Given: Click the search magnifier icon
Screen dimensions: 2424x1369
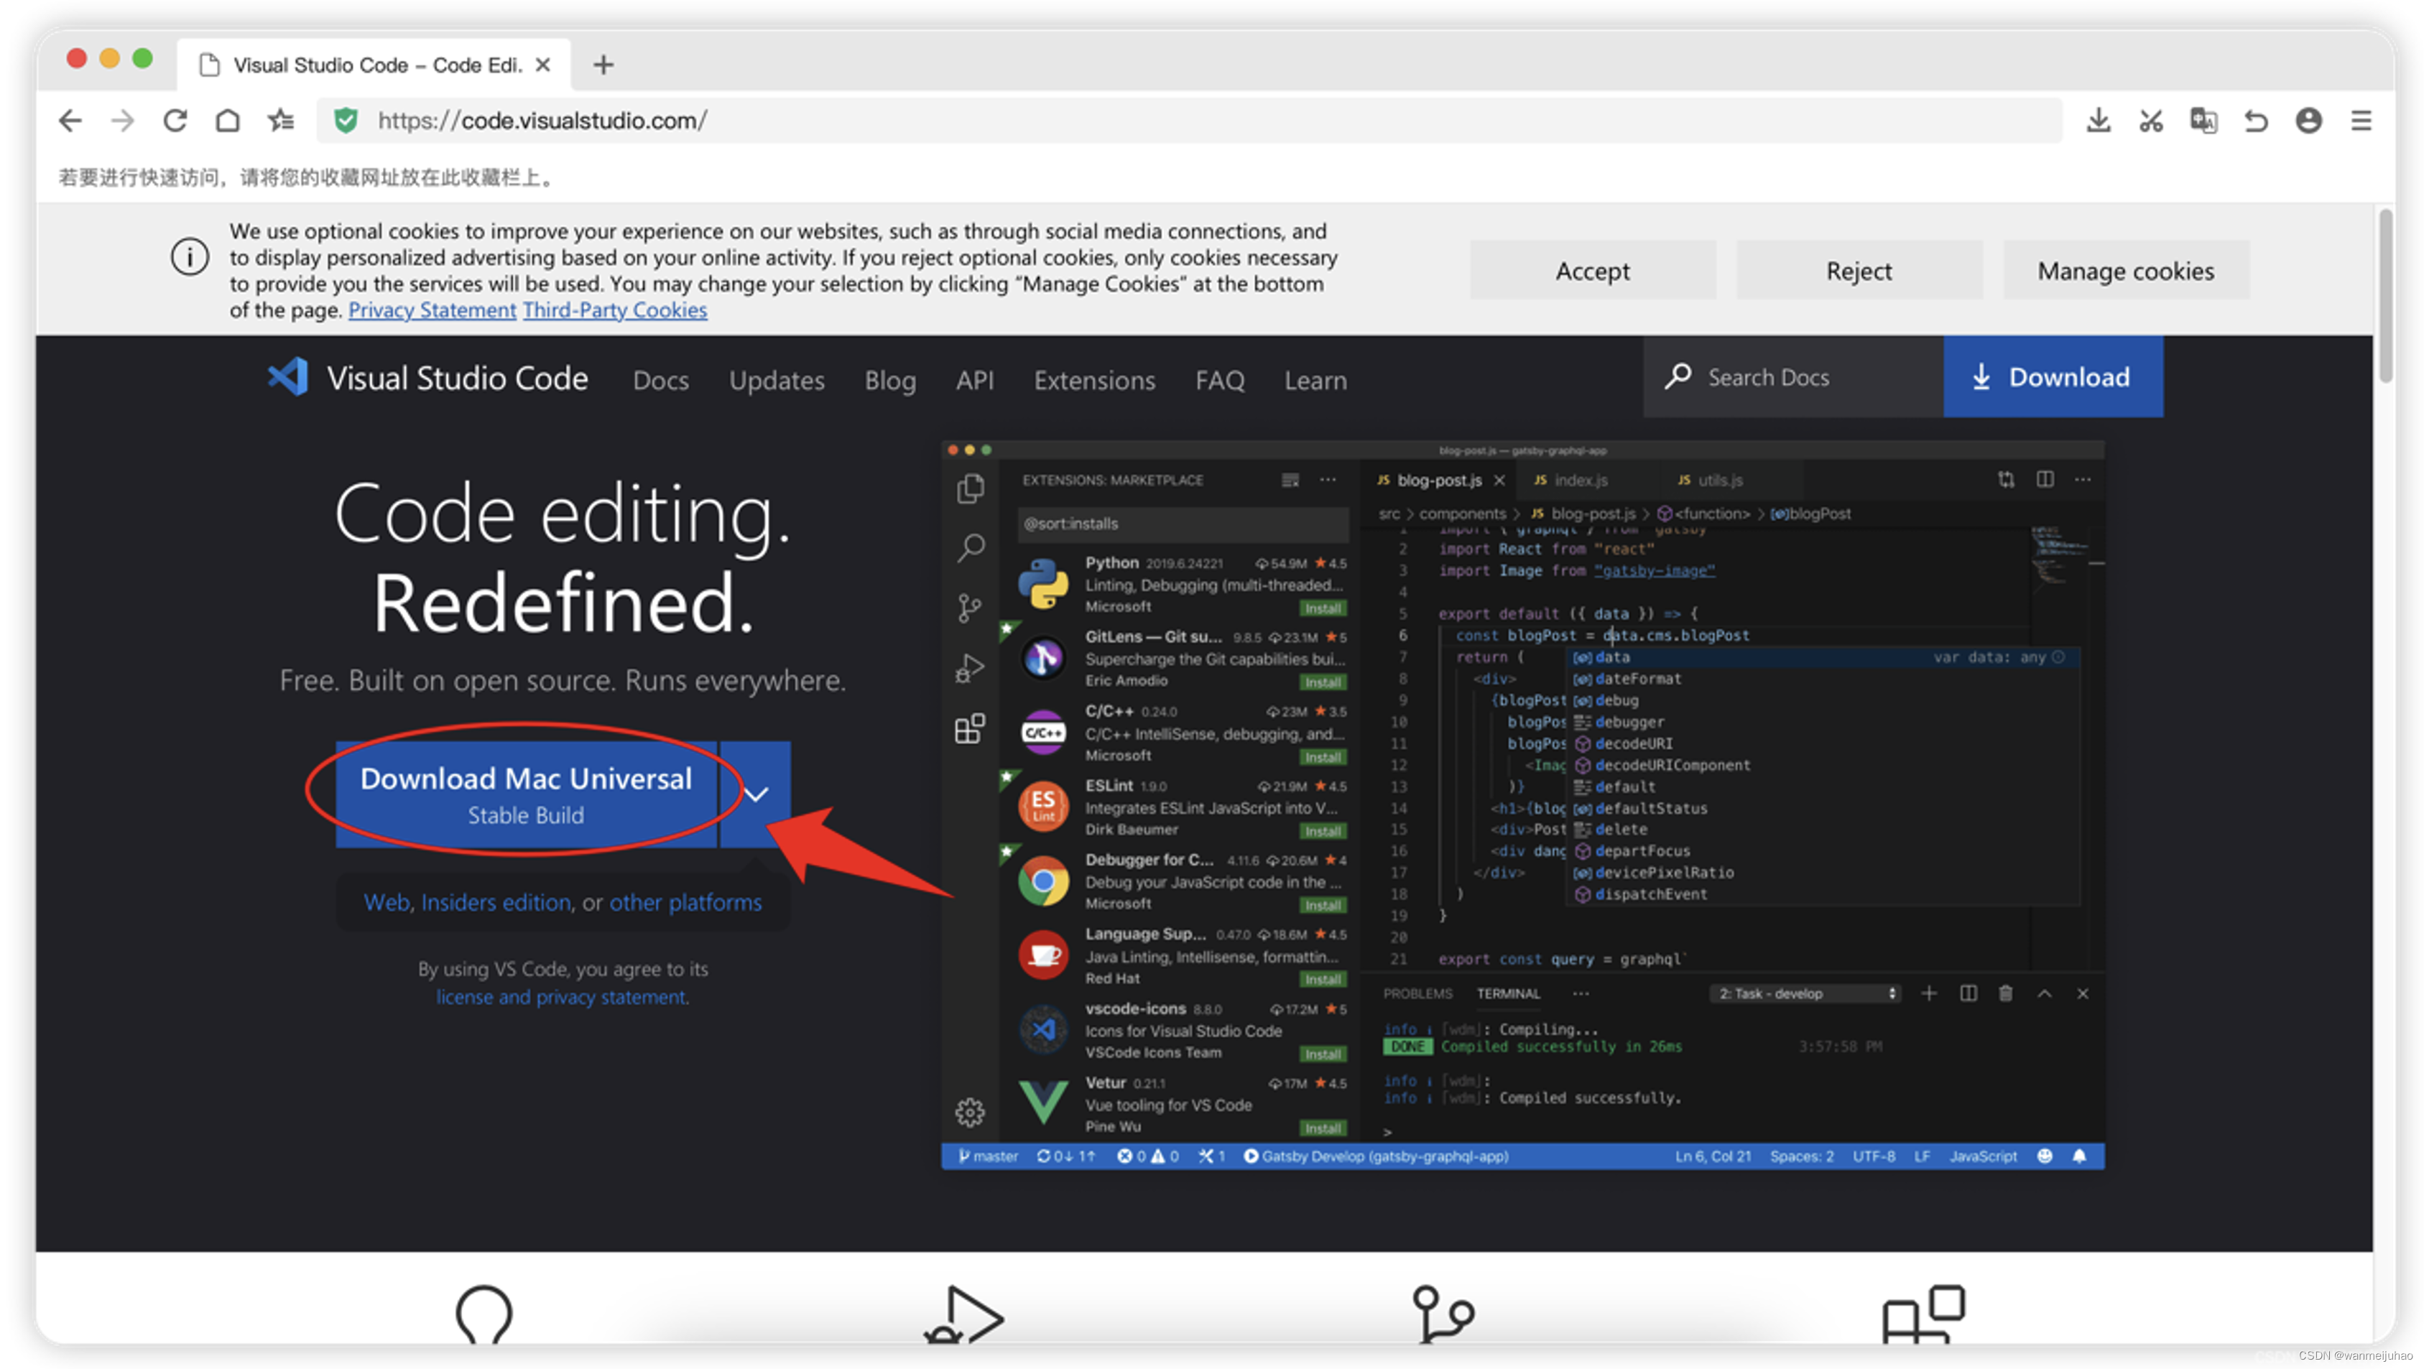Looking at the screenshot, I should point(1678,376).
